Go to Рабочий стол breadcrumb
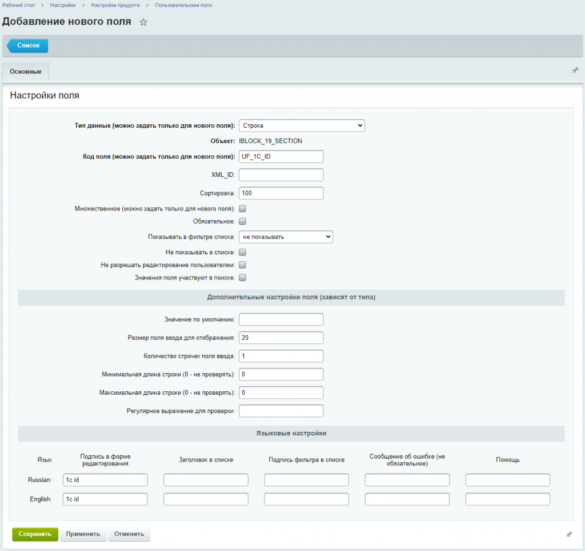 point(19,5)
